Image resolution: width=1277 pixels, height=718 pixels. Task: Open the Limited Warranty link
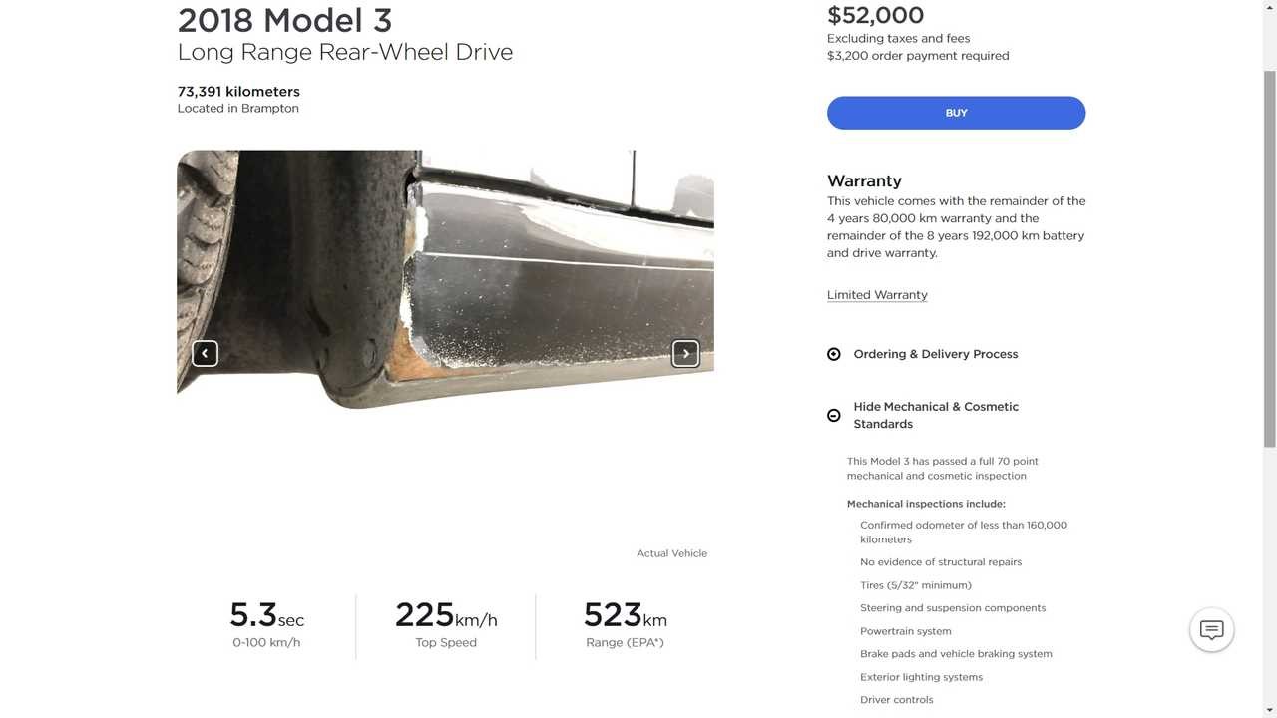point(877,295)
